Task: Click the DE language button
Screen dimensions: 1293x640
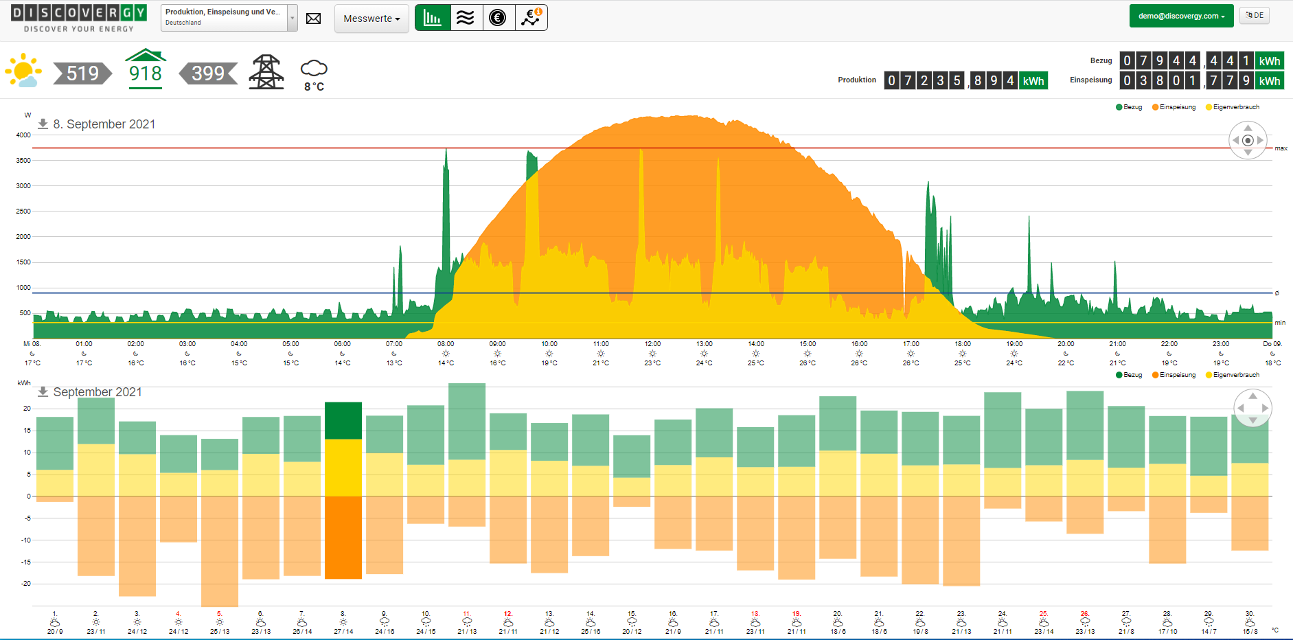Action: (x=1254, y=15)
